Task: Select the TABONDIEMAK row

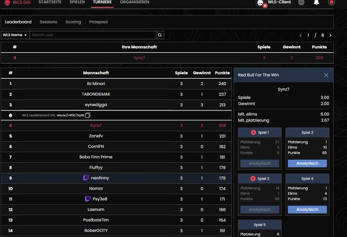Action: [116, 95]
